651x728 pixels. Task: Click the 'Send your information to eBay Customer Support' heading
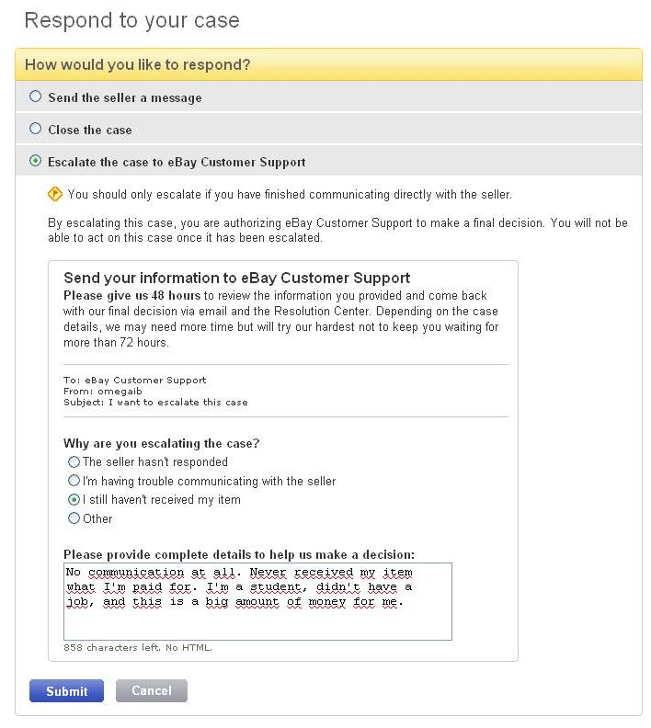click(x=236, y=278)
